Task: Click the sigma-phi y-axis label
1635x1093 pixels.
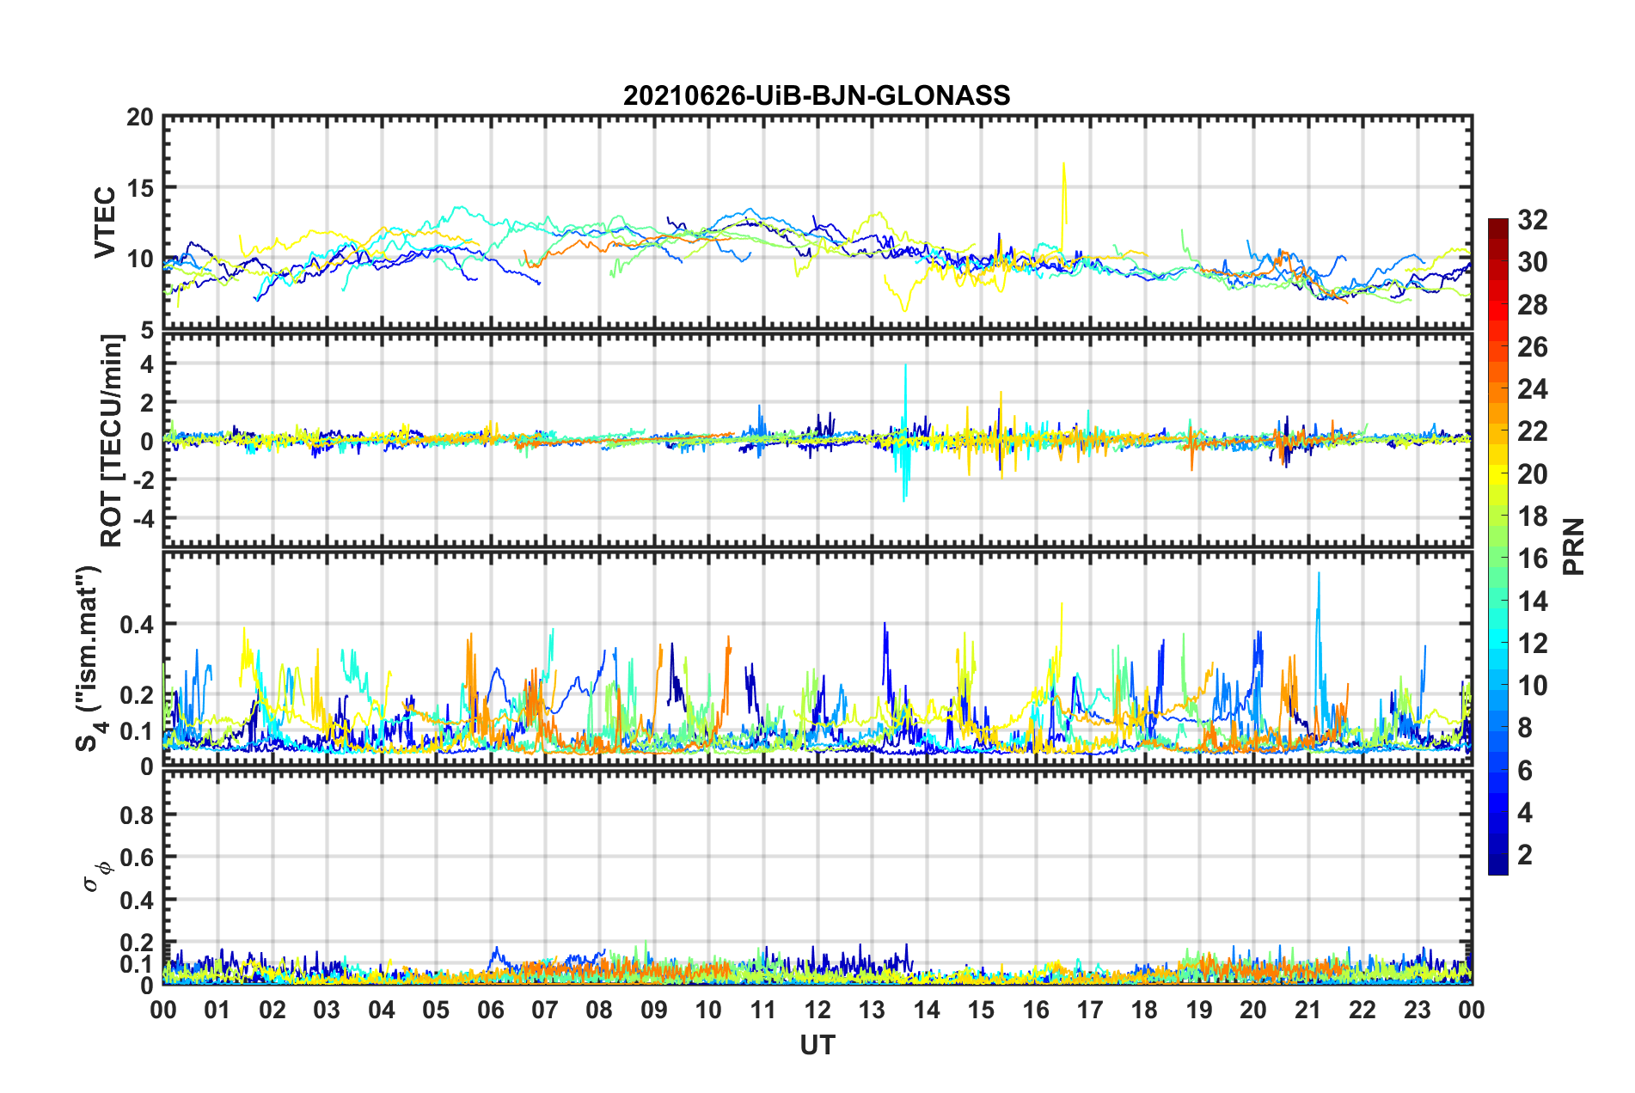Action: (96, 876)
